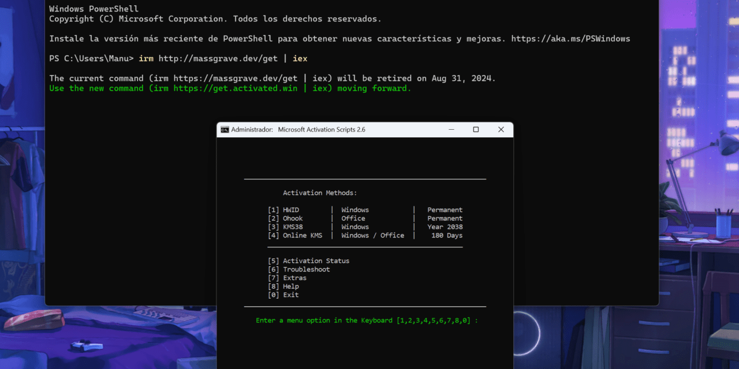Click the 'will be retired on Aug 31, 2024' line
Viewport: 739px width, 369px height.
[x=273, y=78]
